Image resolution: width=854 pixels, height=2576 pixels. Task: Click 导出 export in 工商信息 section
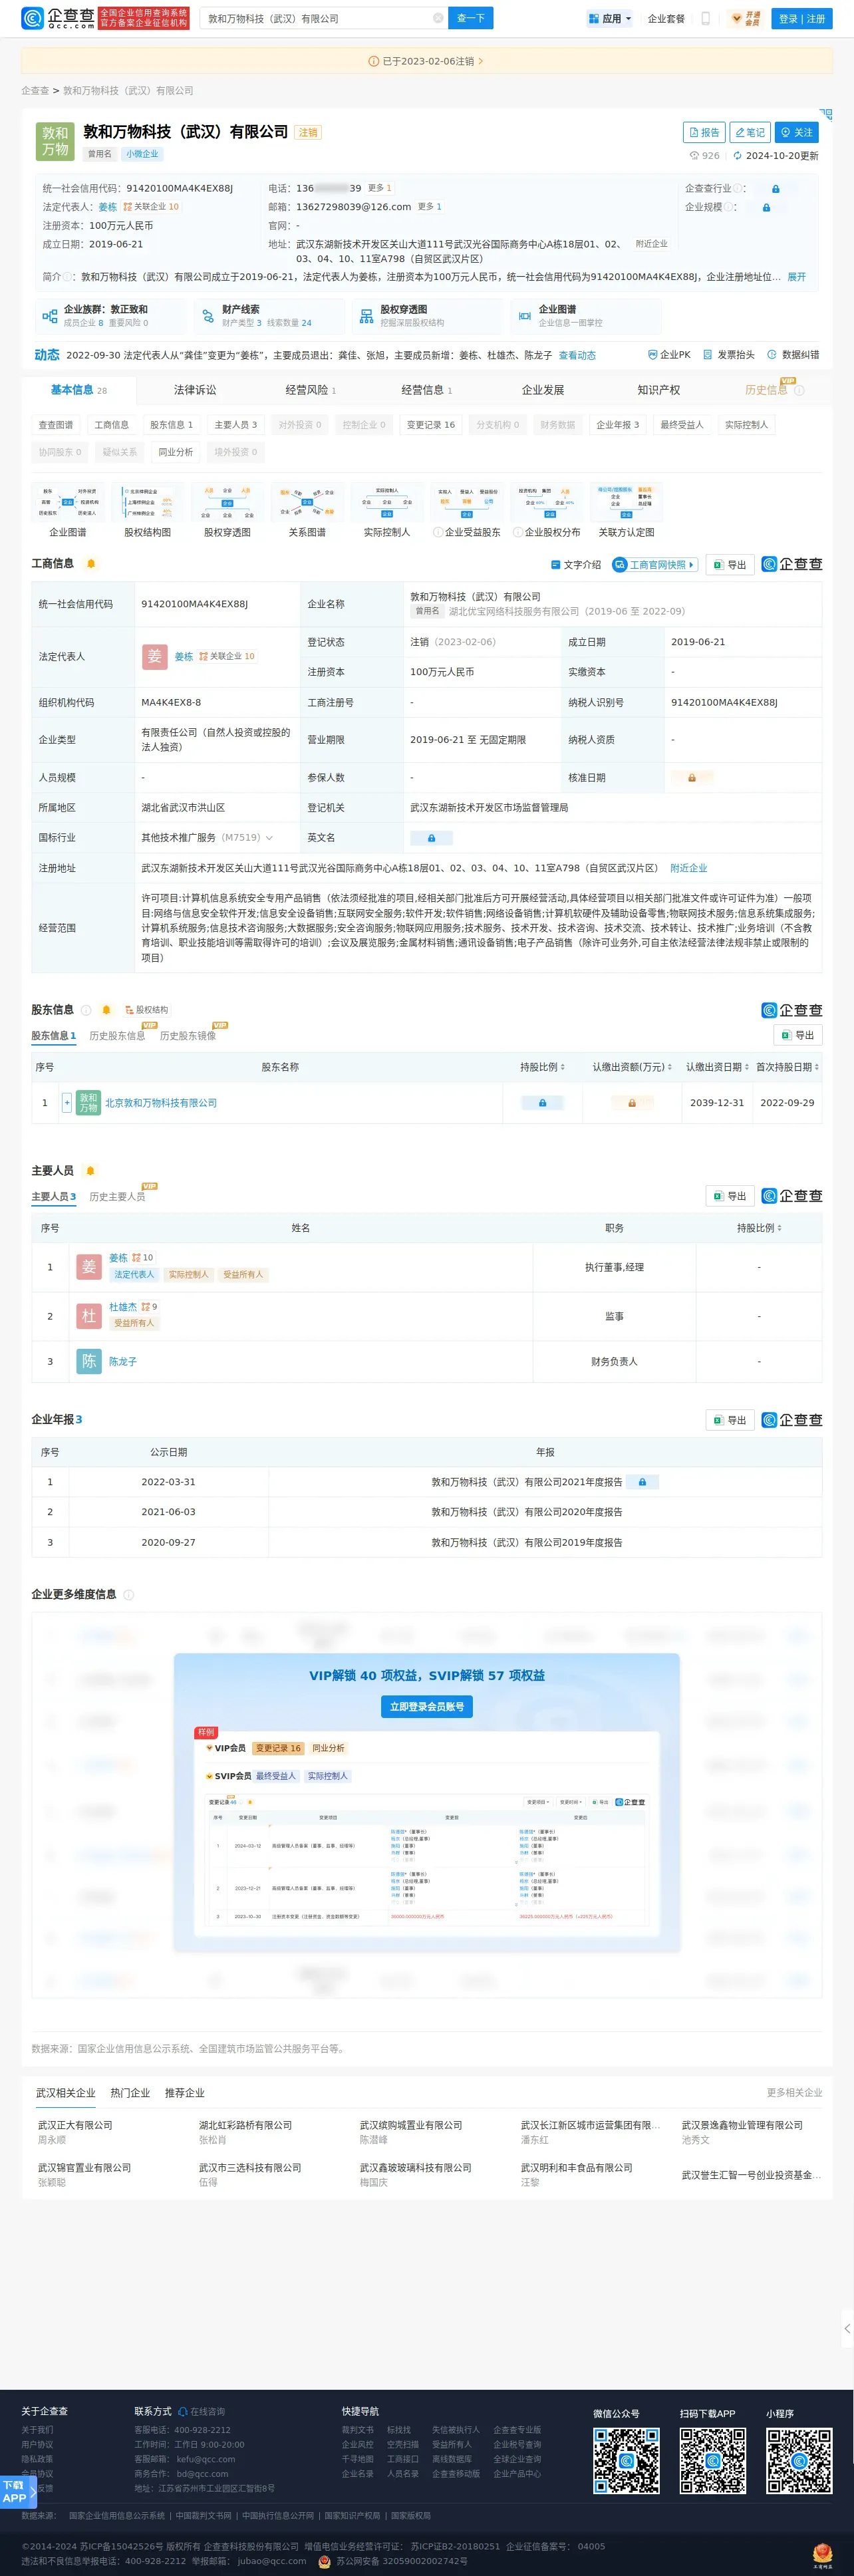pos(729,565)
